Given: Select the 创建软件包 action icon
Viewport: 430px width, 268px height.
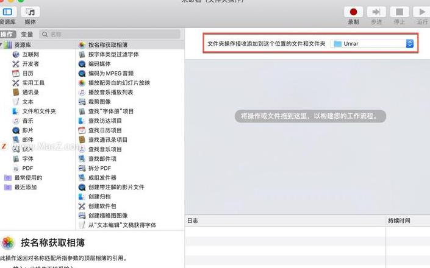Looking at the screenshot, I should 82,206.
